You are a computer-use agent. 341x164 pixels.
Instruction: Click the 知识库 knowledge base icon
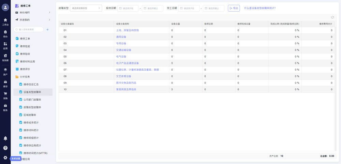(5, 57)
